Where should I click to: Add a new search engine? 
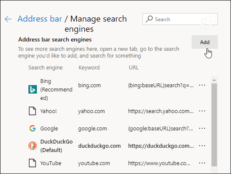point(205,42)
